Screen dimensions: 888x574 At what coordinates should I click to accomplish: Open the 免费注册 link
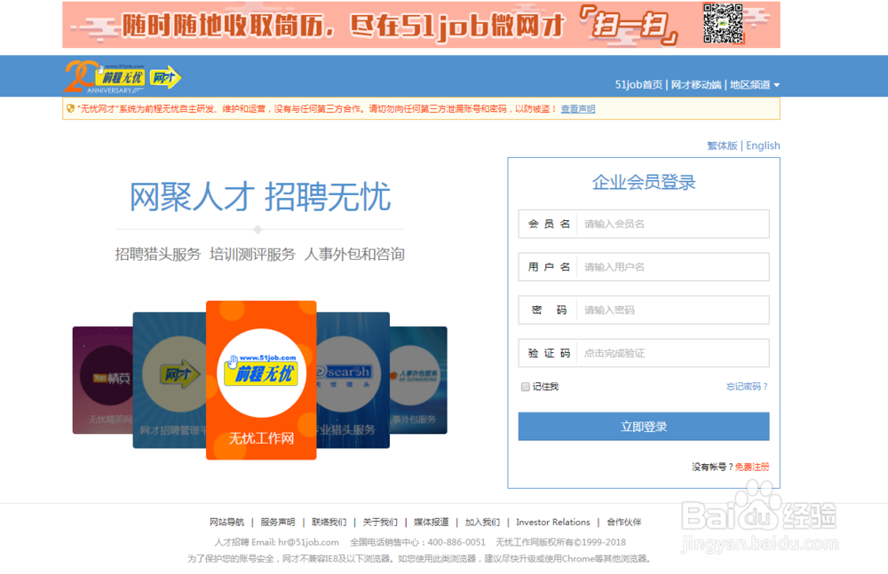(752, 467)
